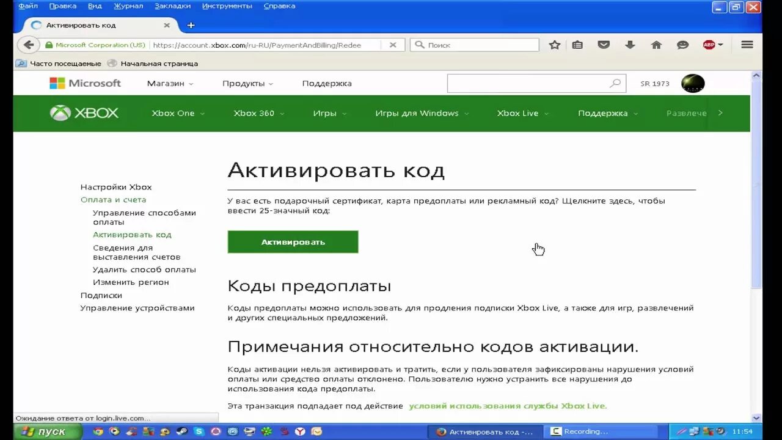Viewport: 782px width, 440px height.
Task: Open the Правка menu
Action: point(63,5)
